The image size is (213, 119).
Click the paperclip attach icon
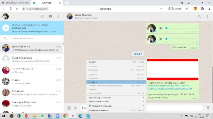coord(76,108)
